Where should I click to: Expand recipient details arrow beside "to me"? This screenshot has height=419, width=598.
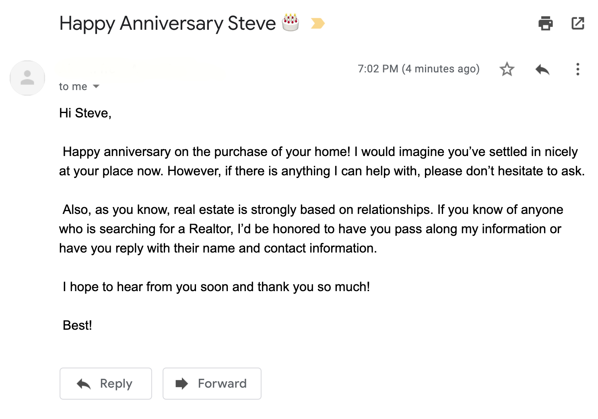coord(96,86)
